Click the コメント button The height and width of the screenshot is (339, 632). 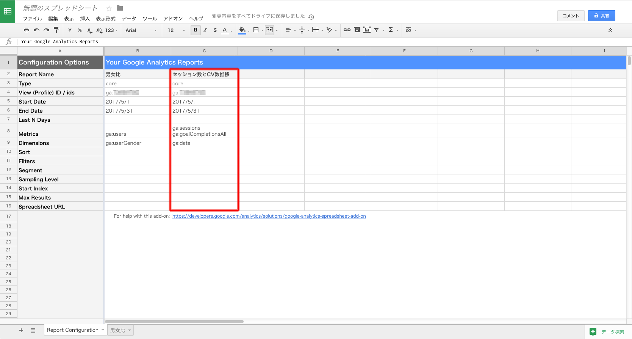coord(571,16)
